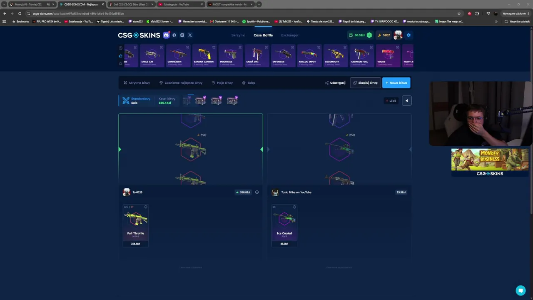Open the Facebook social icon
The image size is (533, 300).
tap(174, 35)
